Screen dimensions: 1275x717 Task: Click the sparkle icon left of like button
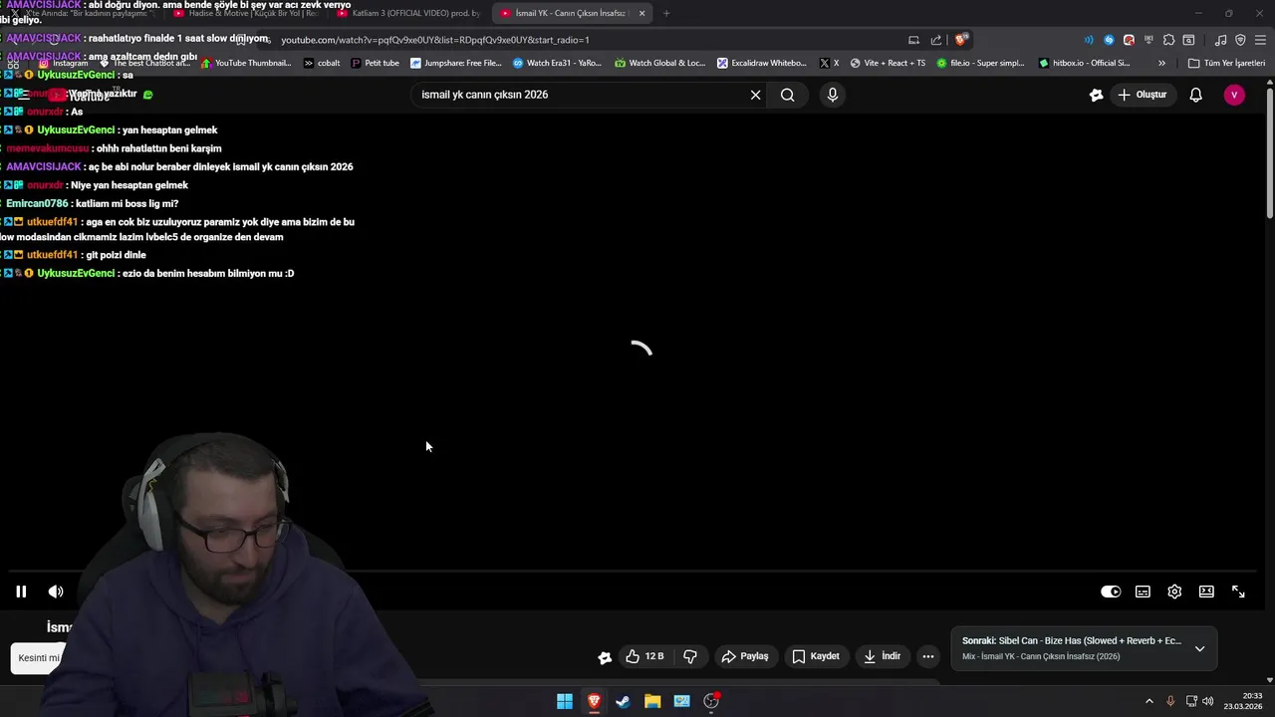click(604, 657)
